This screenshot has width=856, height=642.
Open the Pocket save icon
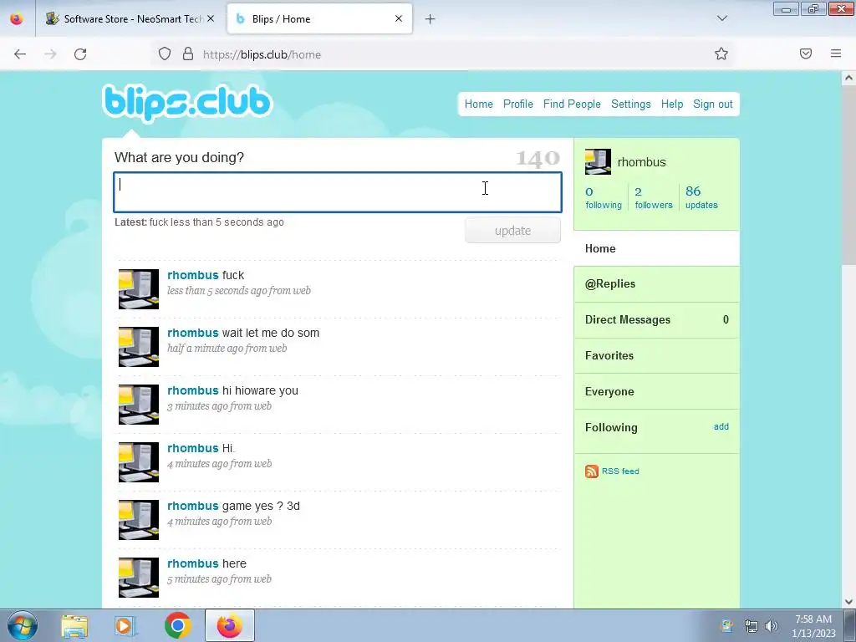tap(806, 53)
